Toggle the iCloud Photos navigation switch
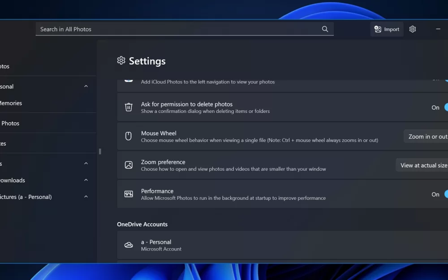Viewport: 448px width, 280px height. coord(446,79)
